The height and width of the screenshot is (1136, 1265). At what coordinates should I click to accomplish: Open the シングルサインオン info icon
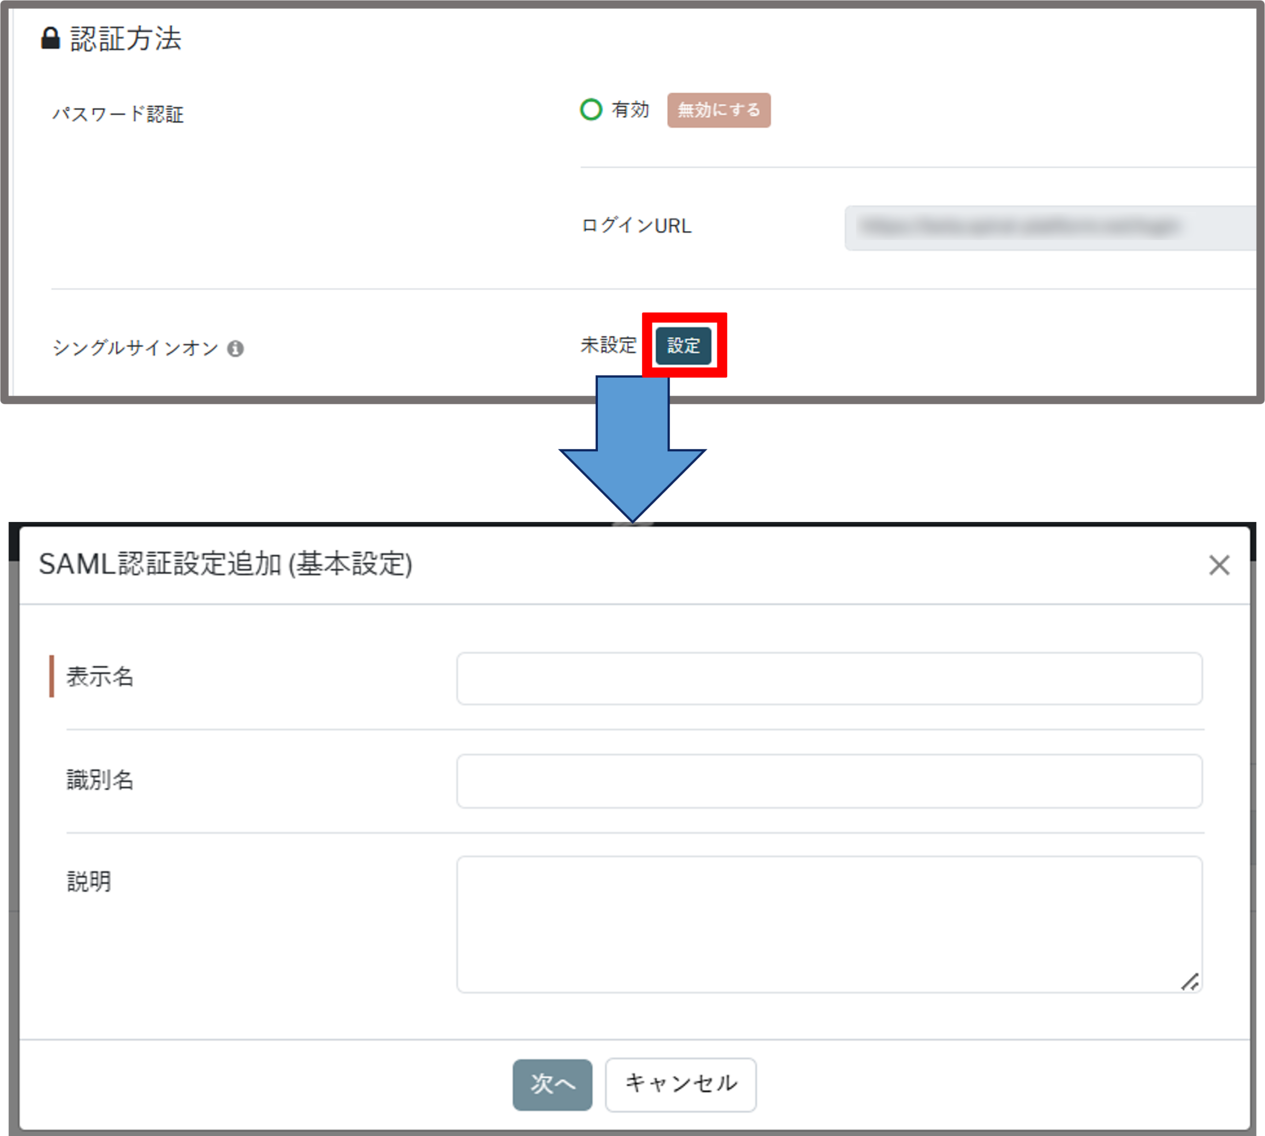point(235,349)
